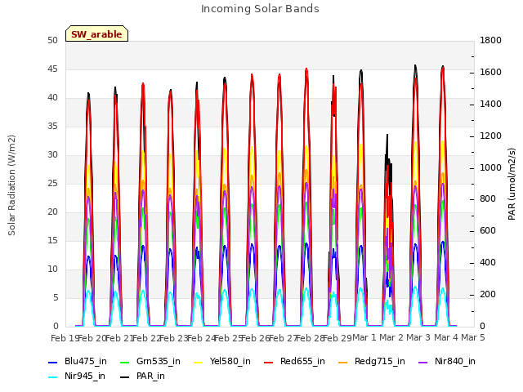This screenshot has height=392, width=523.
Task: Click the 45 left axis tick value
Action: (x=52, y=69)
